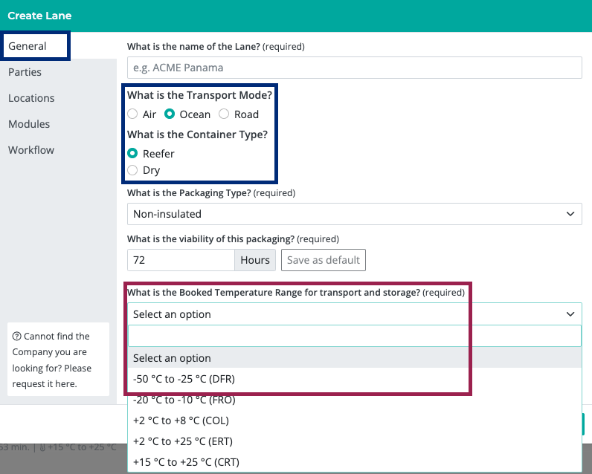Pick +2 °C to +25 °C (ERT)
Viewport: 592px width, 474px height.
[355, 441]
